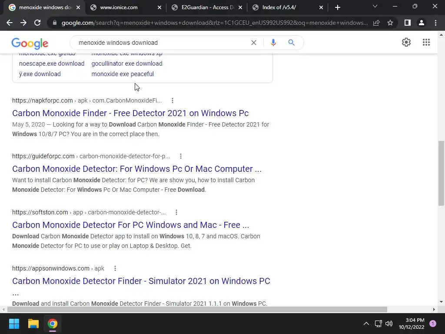Open Carbon Monoxide Finder Free Detector result
Screen dimensions: 445x334
pos(130,113)
